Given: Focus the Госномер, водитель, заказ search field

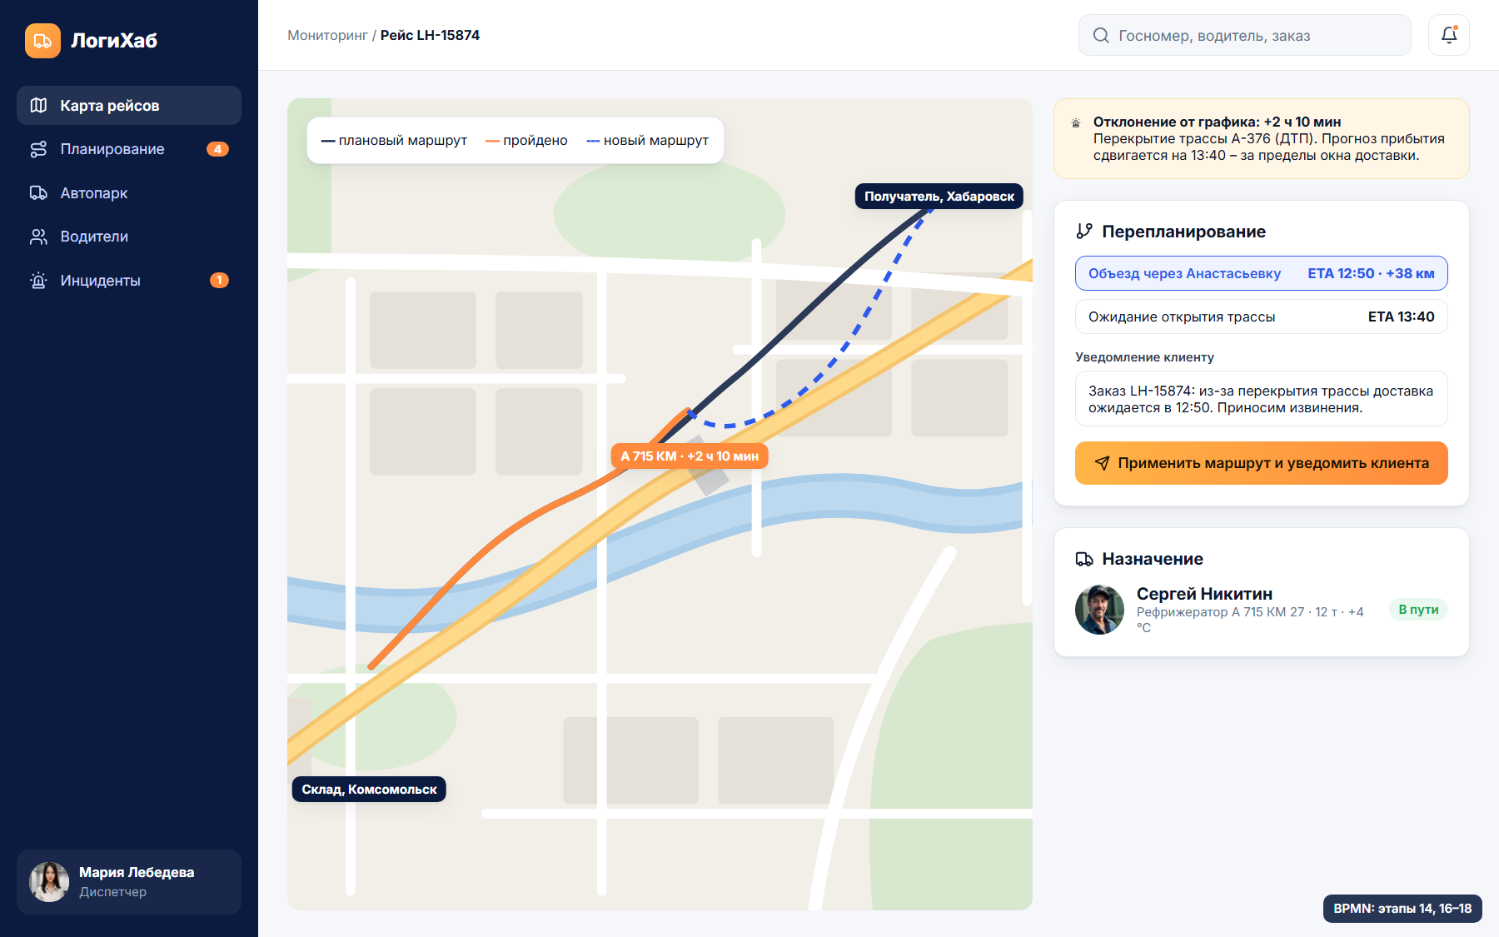Looking at the screenshot, I should click(x=1245, y=35).
